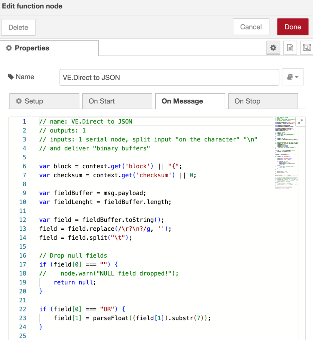Open the Setup tab
Viewport: 313px width, 340px height.
(44, 101)
